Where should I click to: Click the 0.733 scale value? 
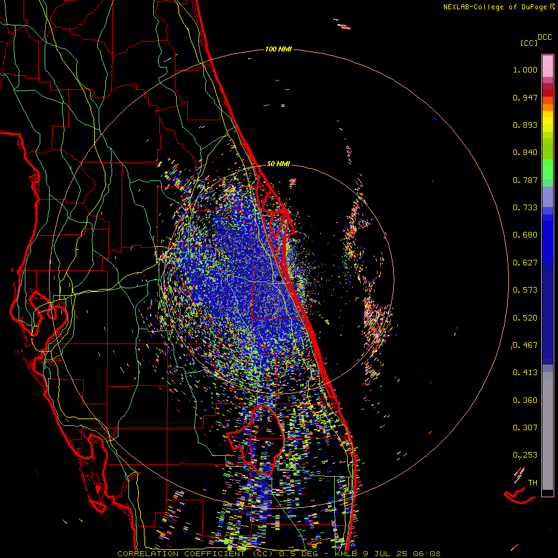(525, 208)
